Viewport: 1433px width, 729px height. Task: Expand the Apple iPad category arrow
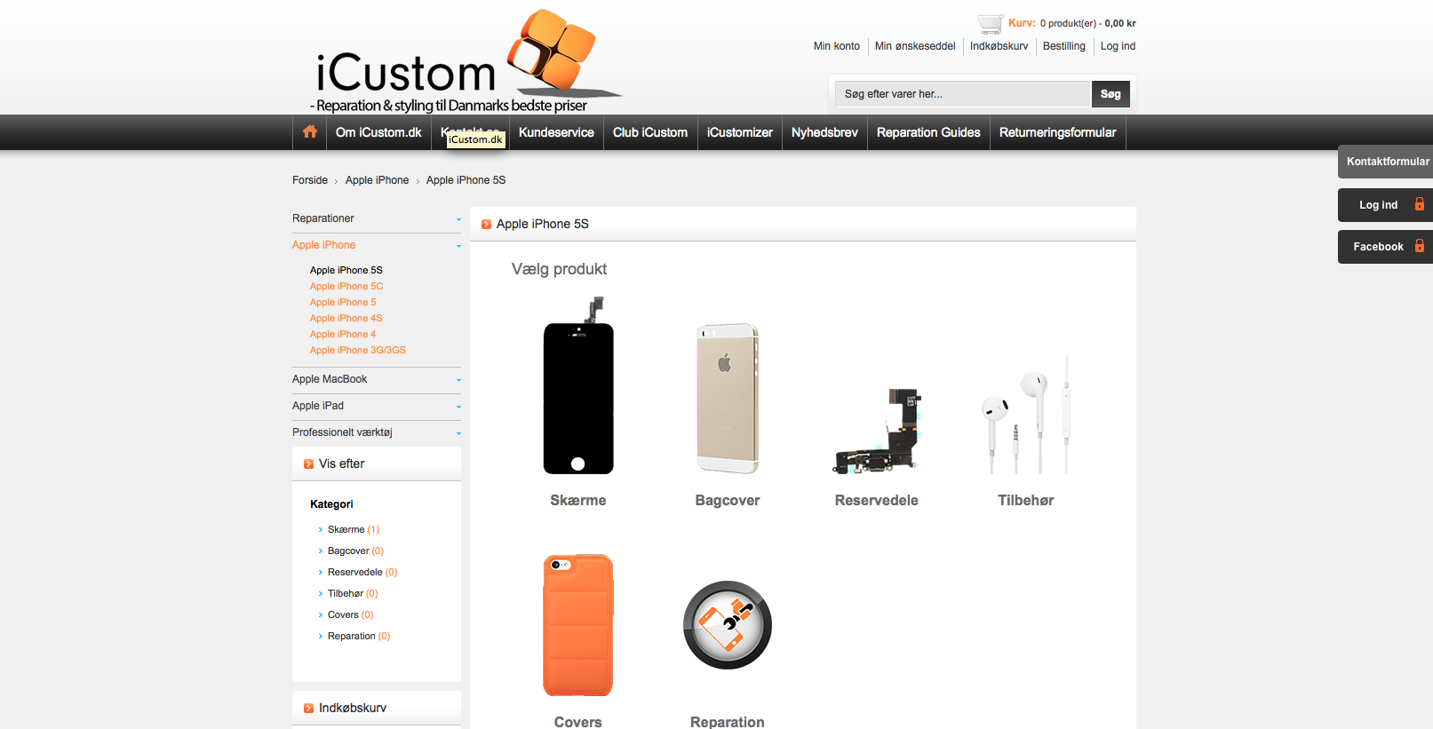[458, 407]
